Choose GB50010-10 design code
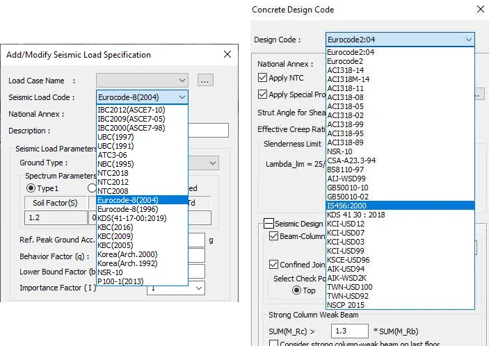Screen dimensions: 489x346 click(x=400, y=188)
